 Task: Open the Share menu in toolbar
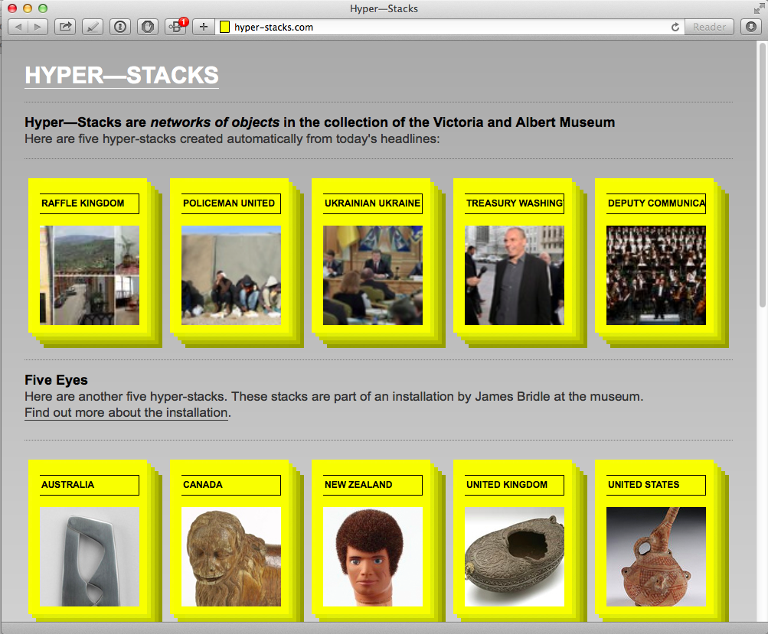[x=65, y=27]
